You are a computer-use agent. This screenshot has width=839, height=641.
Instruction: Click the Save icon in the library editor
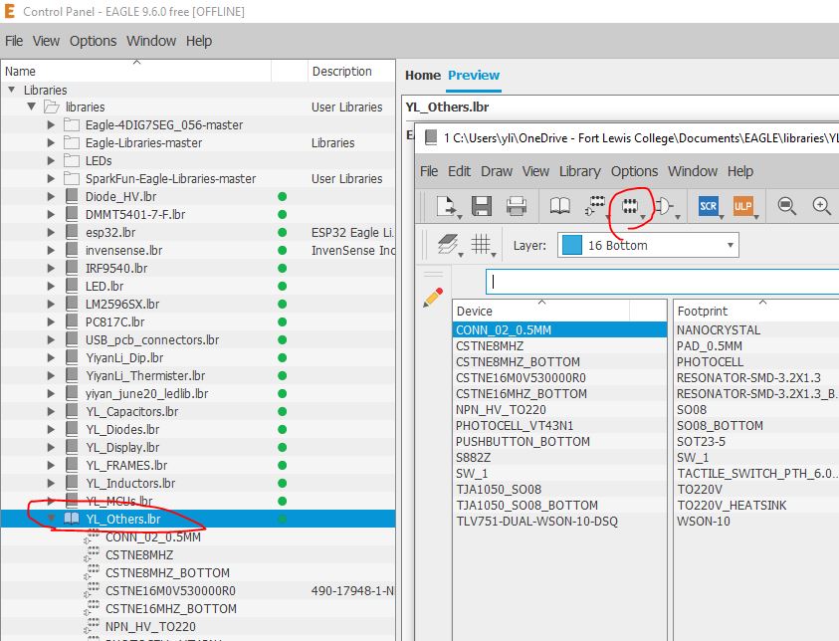point(482,206)
